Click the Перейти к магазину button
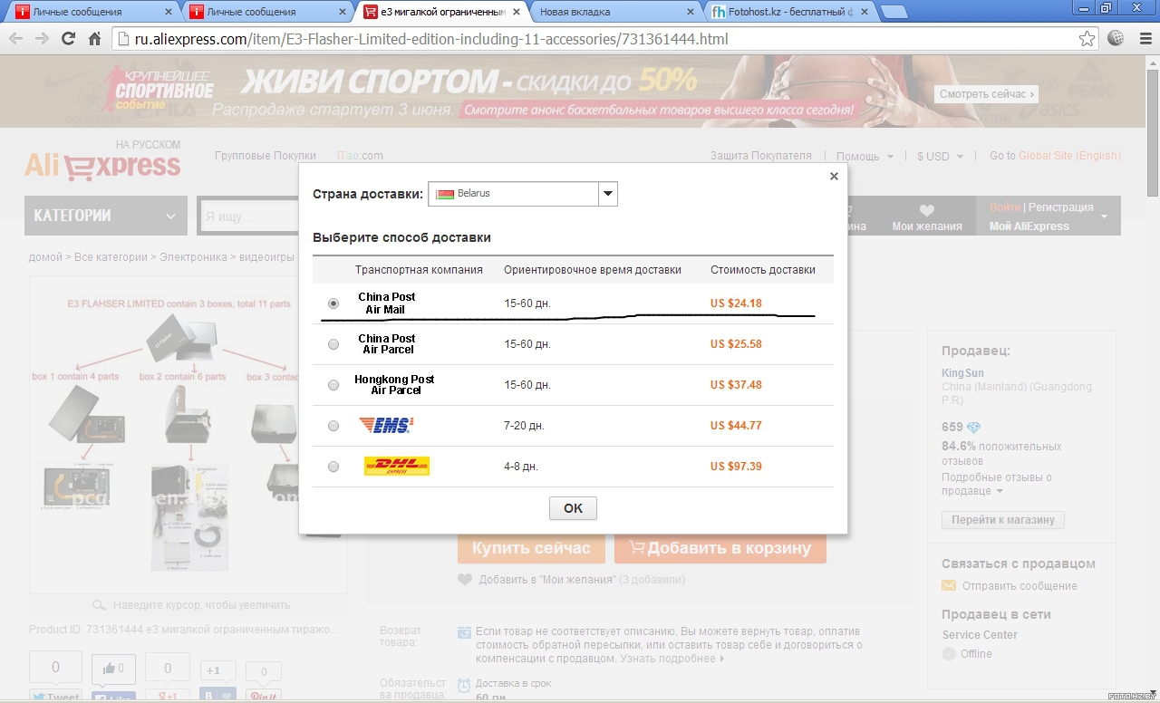Viewport: 1160px width, 703px height. pyautogui.click(x=1003, y=520)
